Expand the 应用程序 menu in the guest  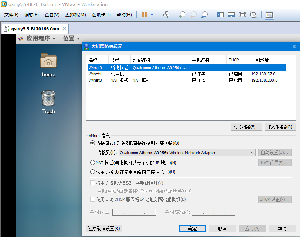[41, 38]
